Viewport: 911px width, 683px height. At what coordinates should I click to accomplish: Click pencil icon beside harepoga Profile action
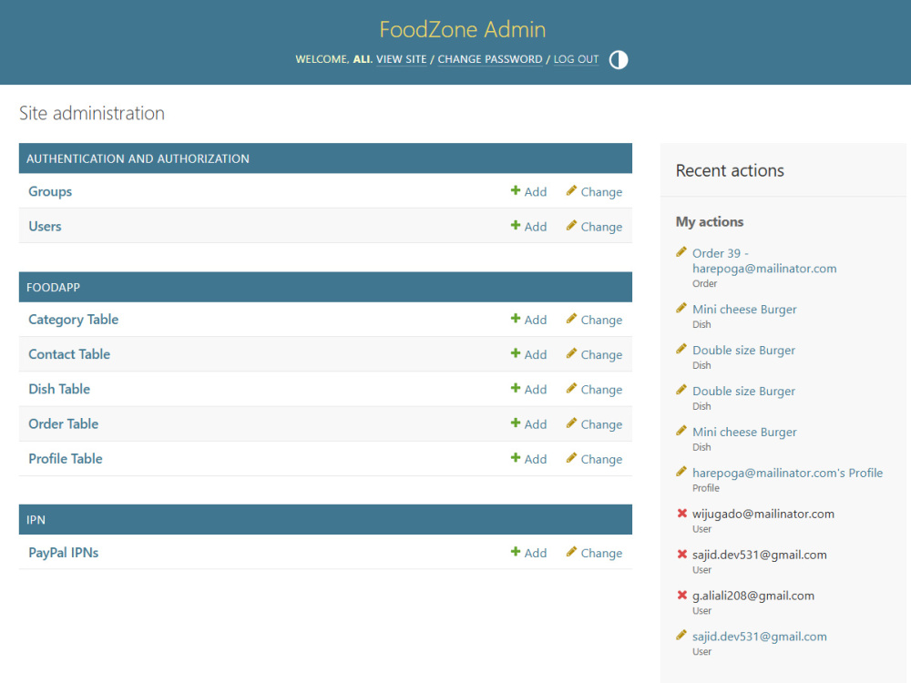pyautogui.click(x=681, y=472)
